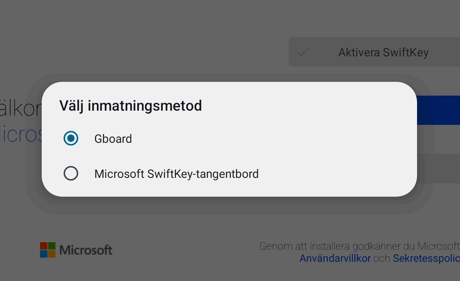Click the Välj inmatningsmetod dialog title
The height and width of the screenshot is (281, 460).
point(131,106)
